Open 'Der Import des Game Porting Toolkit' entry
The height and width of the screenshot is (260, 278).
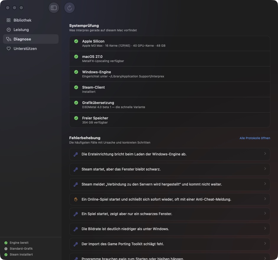(169, 244)
